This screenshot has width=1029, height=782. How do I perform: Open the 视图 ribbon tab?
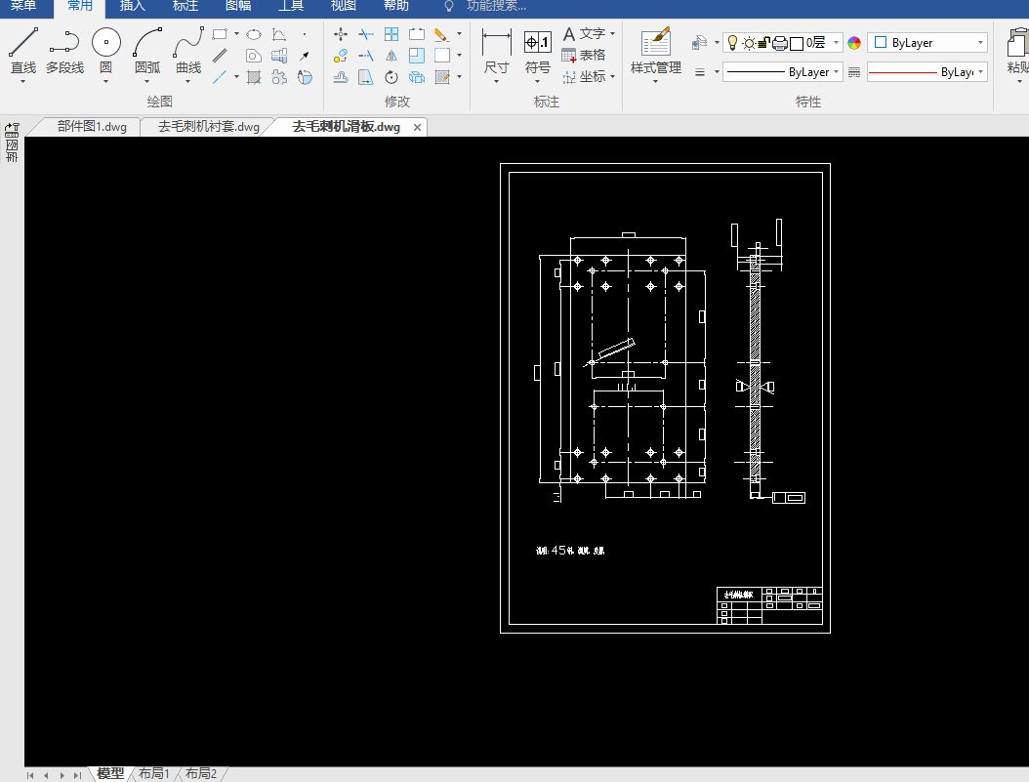344,7
